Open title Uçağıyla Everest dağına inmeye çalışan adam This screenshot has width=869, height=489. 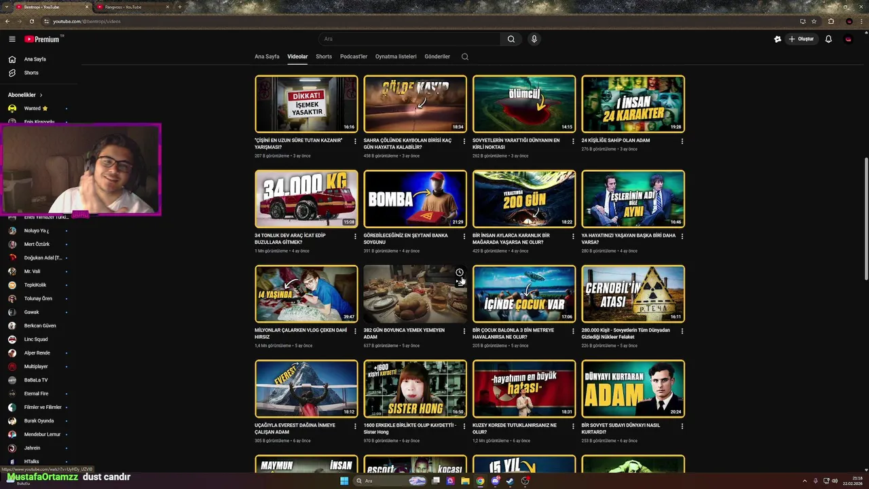(295, 429)
